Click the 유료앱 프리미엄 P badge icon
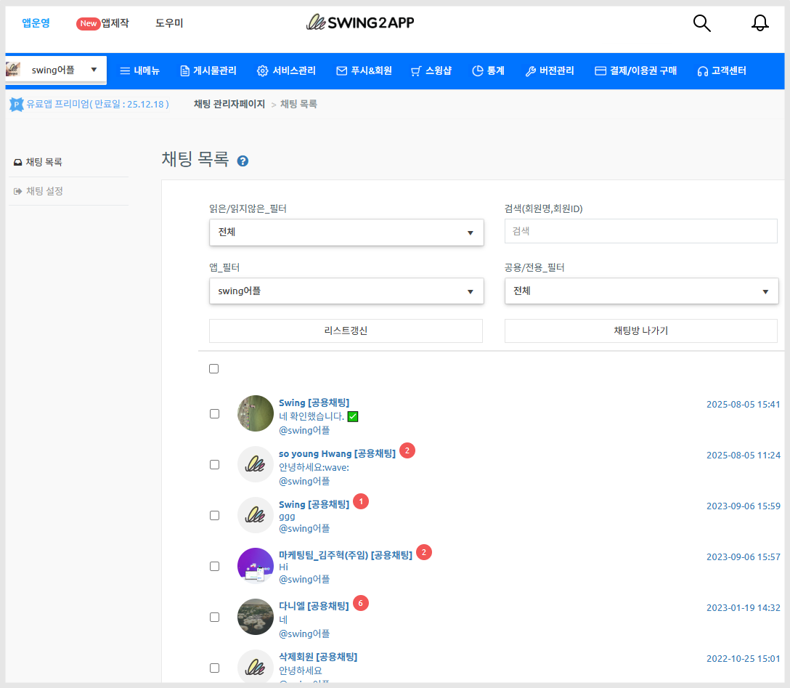Image resolution: width=790 pixels, height=688 pixels. coord(17,105)
